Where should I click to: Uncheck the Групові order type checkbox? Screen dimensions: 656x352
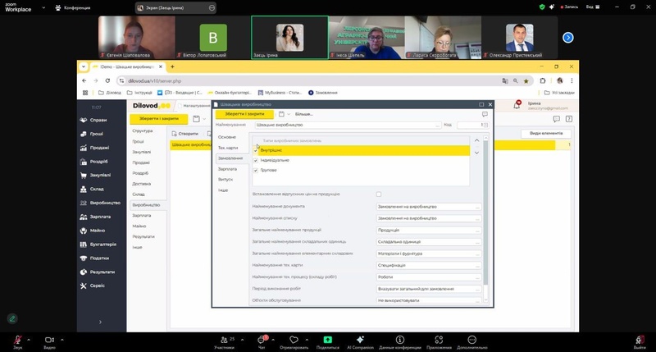tap(257, 171)
